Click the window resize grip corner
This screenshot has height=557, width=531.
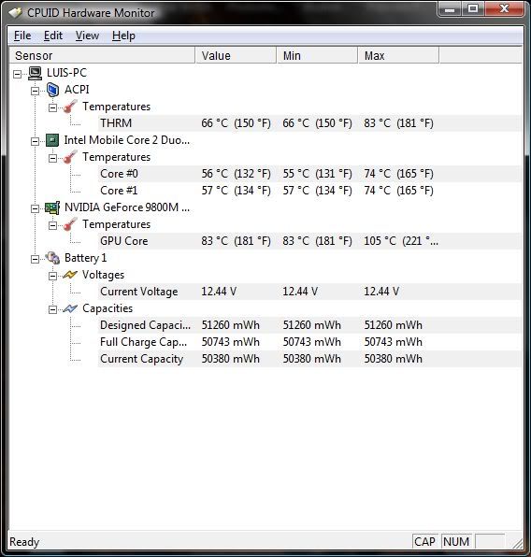[518, 543]
